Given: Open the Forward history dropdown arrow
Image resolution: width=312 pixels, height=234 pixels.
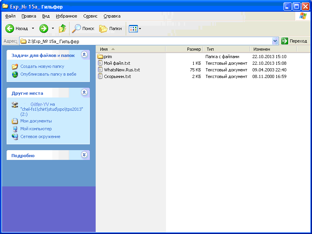Looking at the screenshot, I should (x=53, y=28).
